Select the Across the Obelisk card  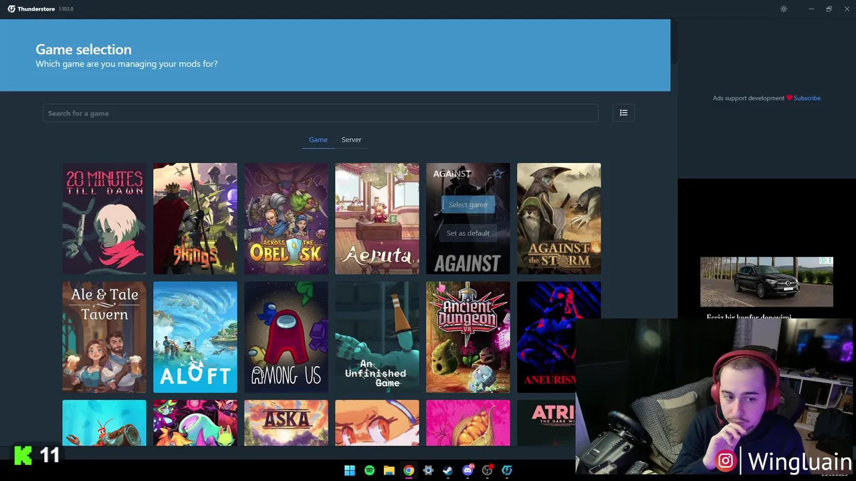pos(286,218)
